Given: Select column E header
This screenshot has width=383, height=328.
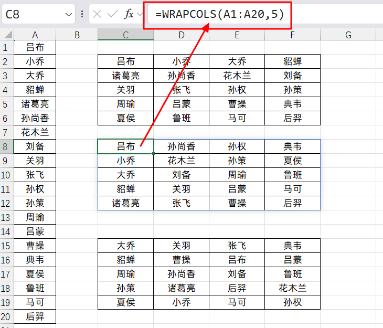Looking at the screenshot, I should (x=237, y=35).
